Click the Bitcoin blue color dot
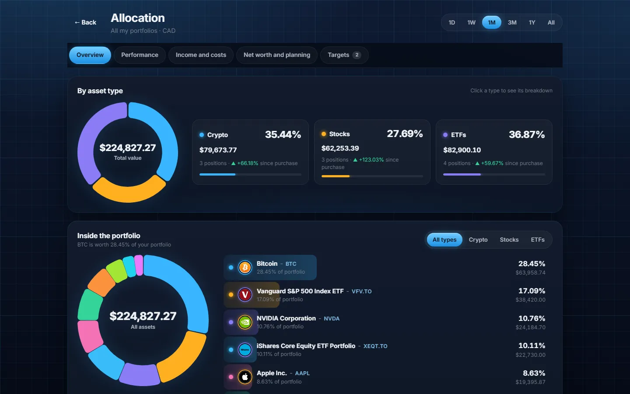 point(231,267)
